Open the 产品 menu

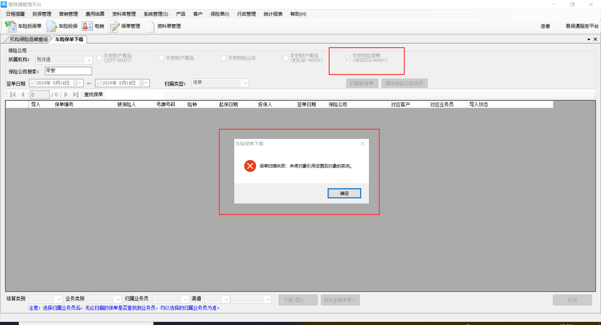pyautogui.click(x=181, y=14)
